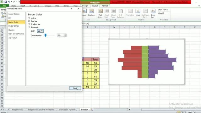This screenshot has width=201, height=113.
Task: Open the Population Pyramid 2 sheet tab
Action: [x=68, y=110]
